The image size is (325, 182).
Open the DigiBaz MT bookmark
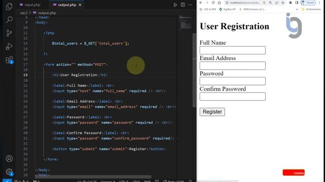coord(227,9)
